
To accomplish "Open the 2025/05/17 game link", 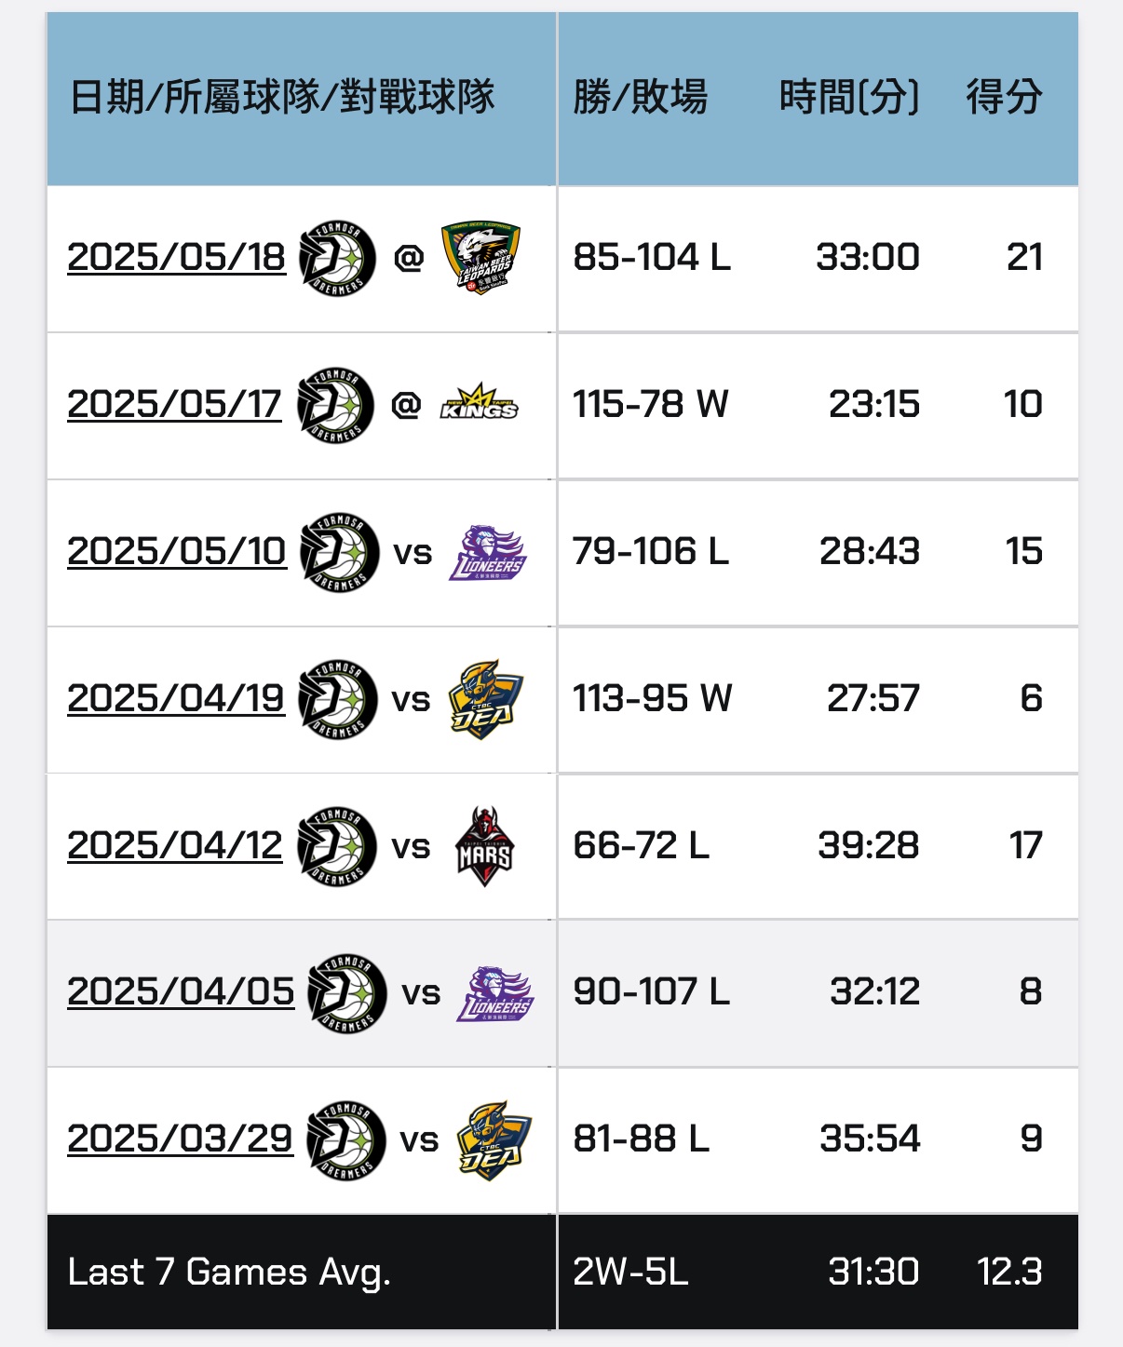I will click(174, 404).
